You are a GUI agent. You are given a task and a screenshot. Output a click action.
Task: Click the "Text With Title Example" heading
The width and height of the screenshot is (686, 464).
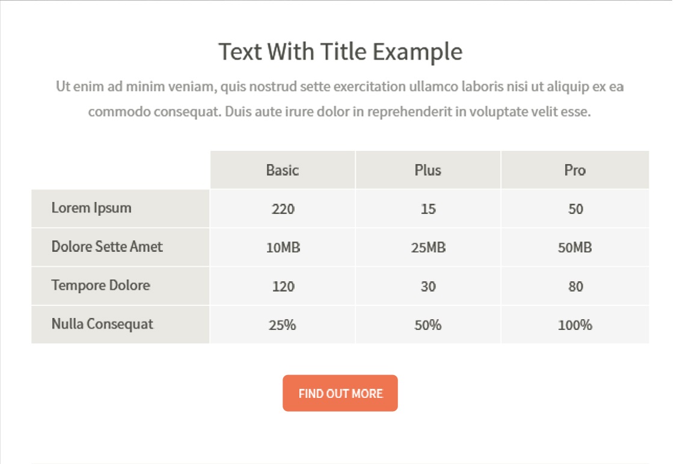[x=340, y=52]
